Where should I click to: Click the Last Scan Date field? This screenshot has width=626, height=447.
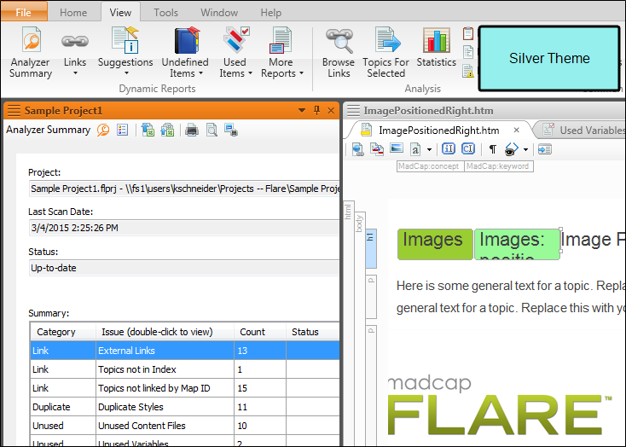pos(184,228)
